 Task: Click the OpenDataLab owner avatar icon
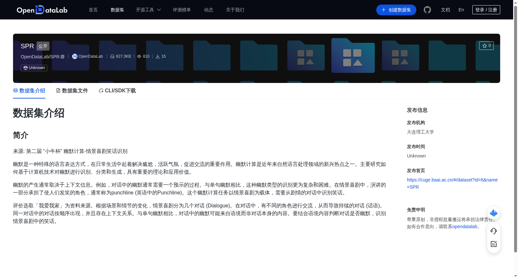click(74, 56)
